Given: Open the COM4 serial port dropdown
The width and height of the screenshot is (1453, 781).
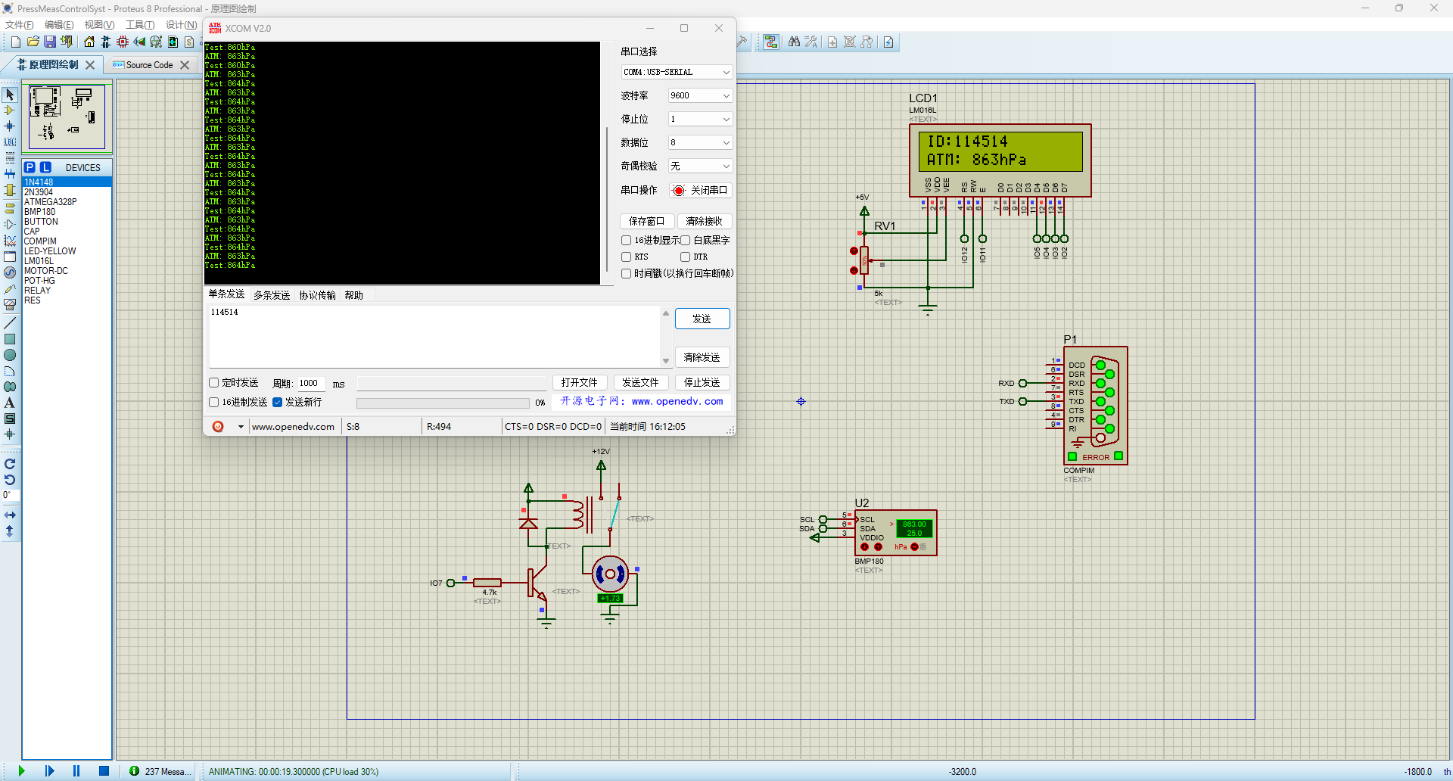Looking at the screenshot, I should [677, 73].
